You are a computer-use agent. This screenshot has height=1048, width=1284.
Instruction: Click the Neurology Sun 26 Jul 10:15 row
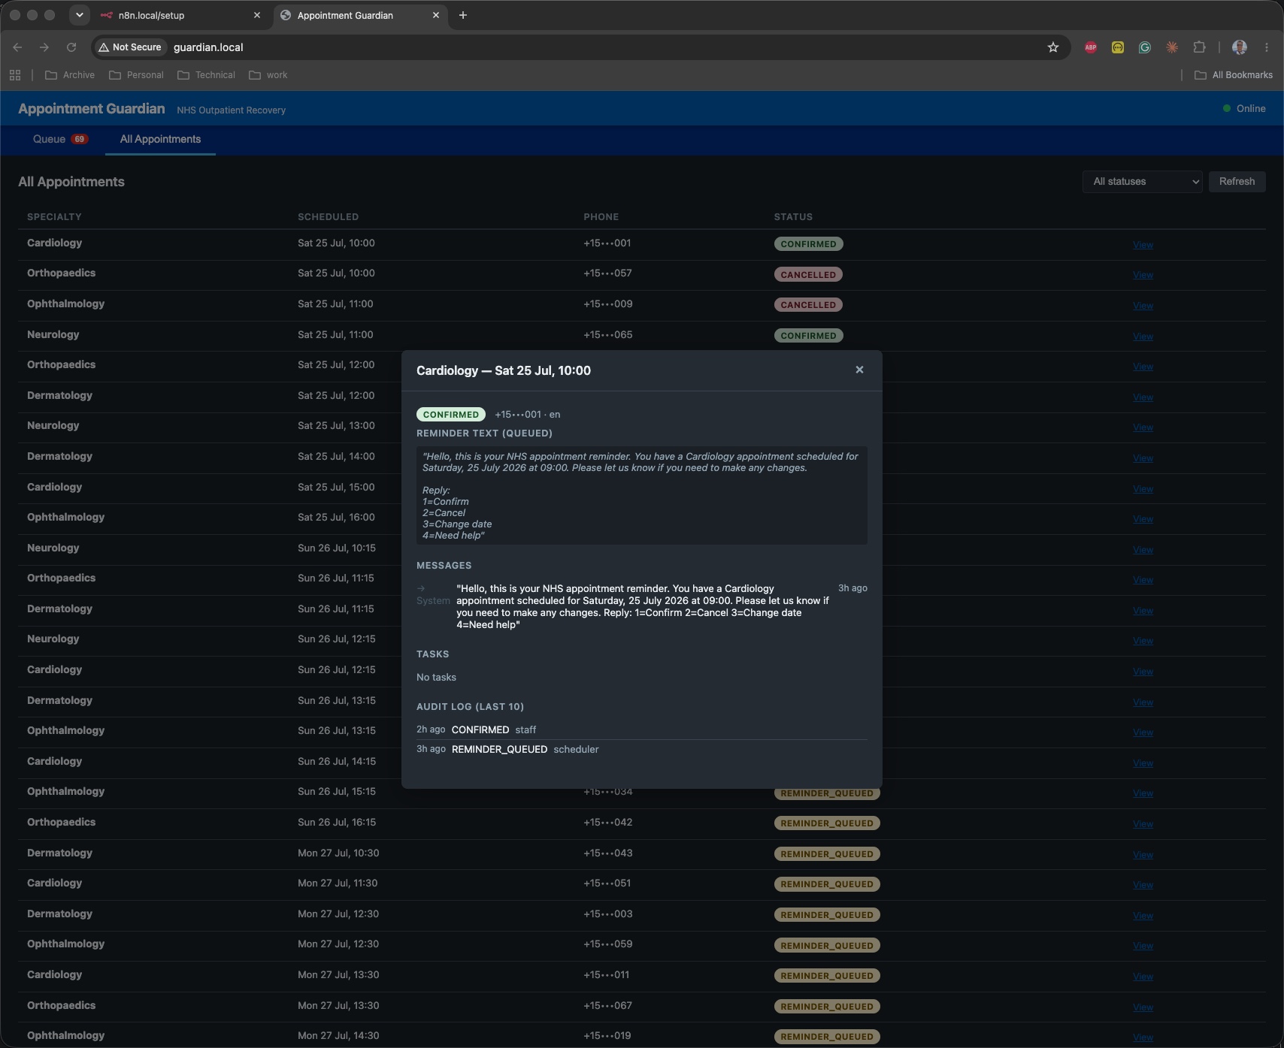point(642,548)
